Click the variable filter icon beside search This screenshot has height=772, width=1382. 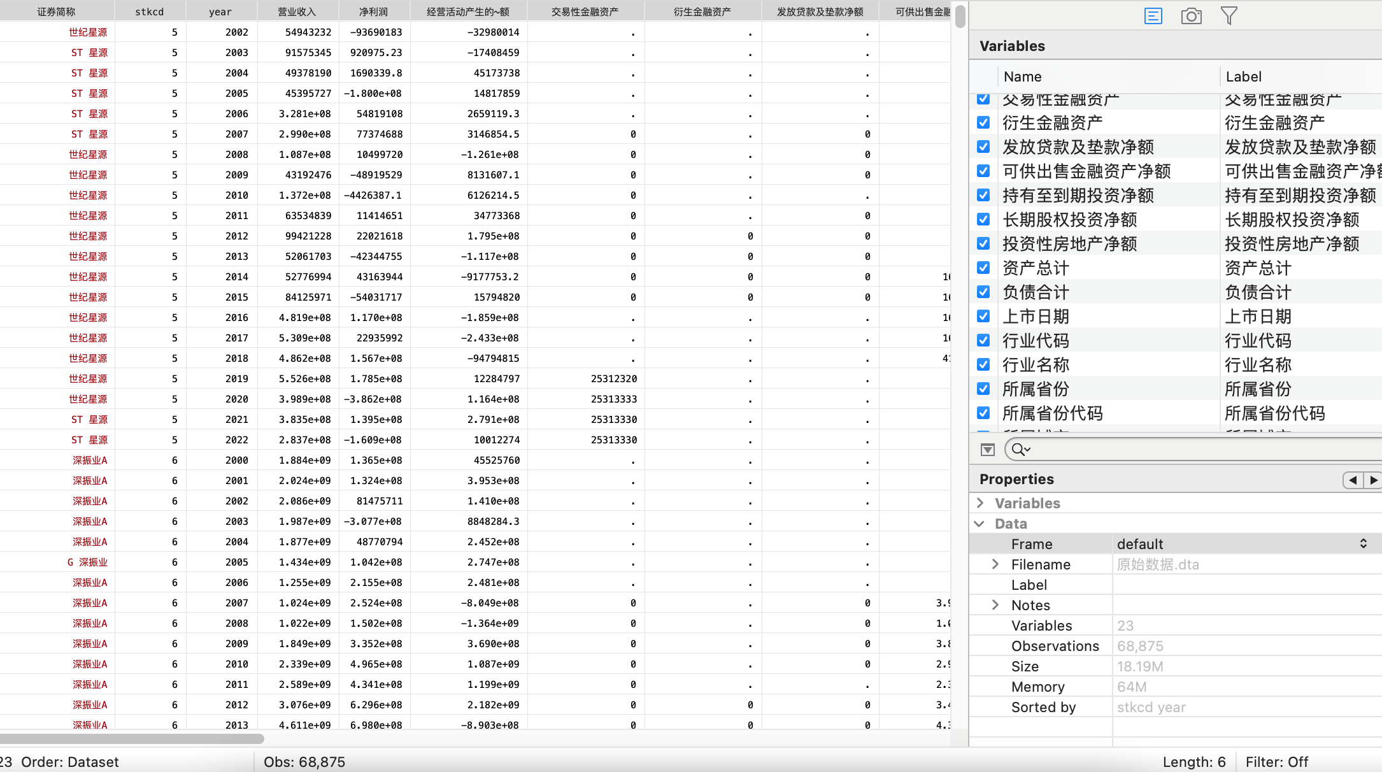987,450
